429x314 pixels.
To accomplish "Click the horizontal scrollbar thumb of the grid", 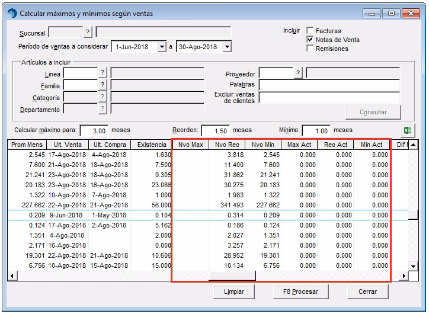I will click(x=232, y=276).
